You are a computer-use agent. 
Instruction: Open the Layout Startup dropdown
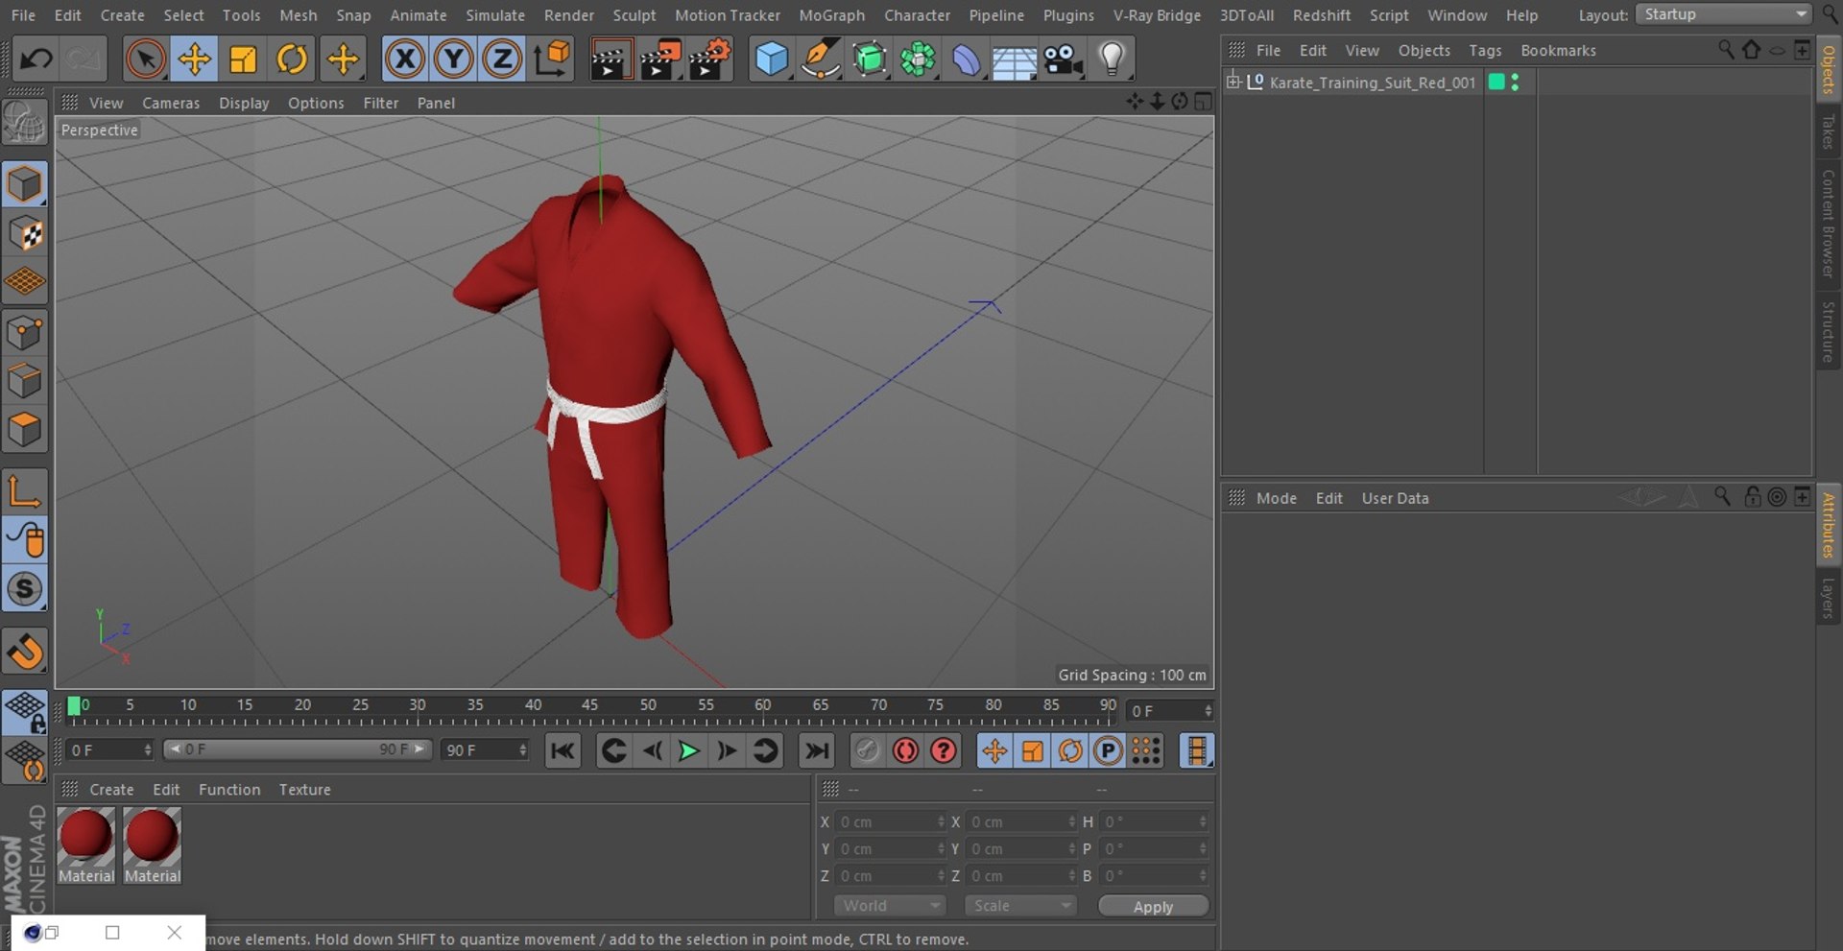[x=1723, y=14]
